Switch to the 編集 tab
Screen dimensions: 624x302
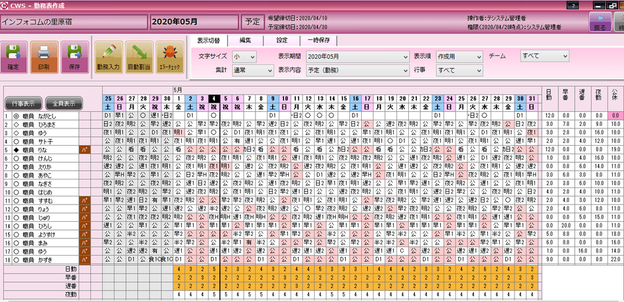(x=244, y=40)
